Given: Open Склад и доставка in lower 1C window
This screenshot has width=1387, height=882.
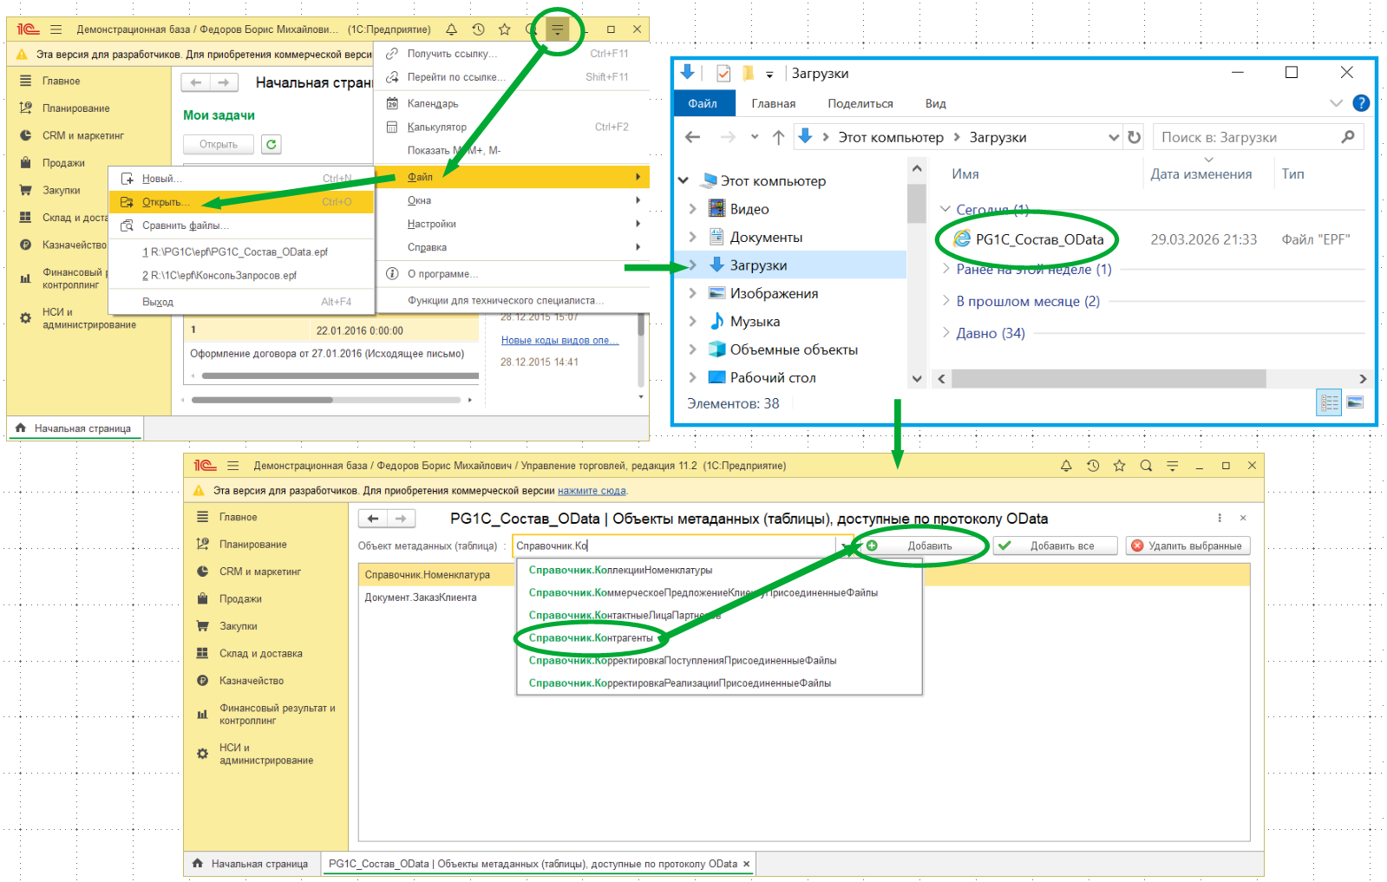Looking at the screenshot, I should tap(260, 653).
